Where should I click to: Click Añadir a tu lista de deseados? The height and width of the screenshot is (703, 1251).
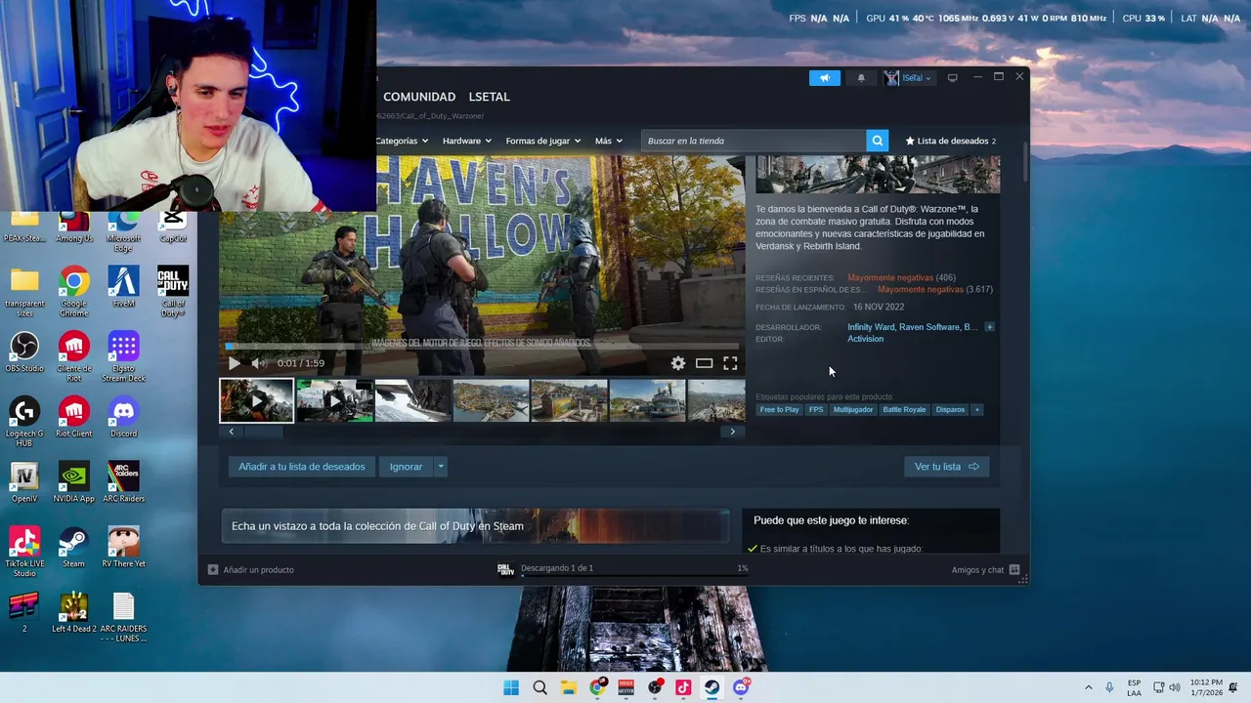302,467
